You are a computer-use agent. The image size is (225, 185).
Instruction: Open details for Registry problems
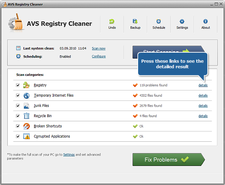click(203, 85)
